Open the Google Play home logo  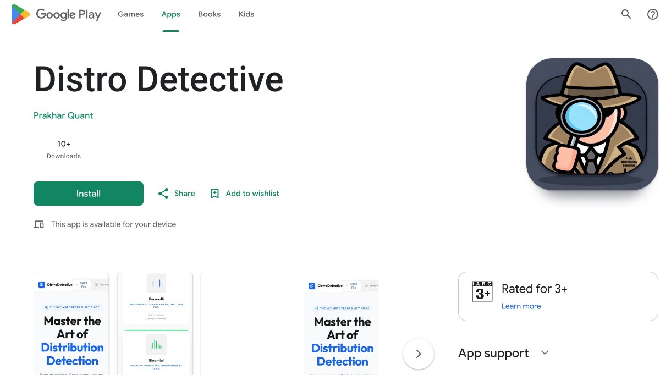point(56,14)
